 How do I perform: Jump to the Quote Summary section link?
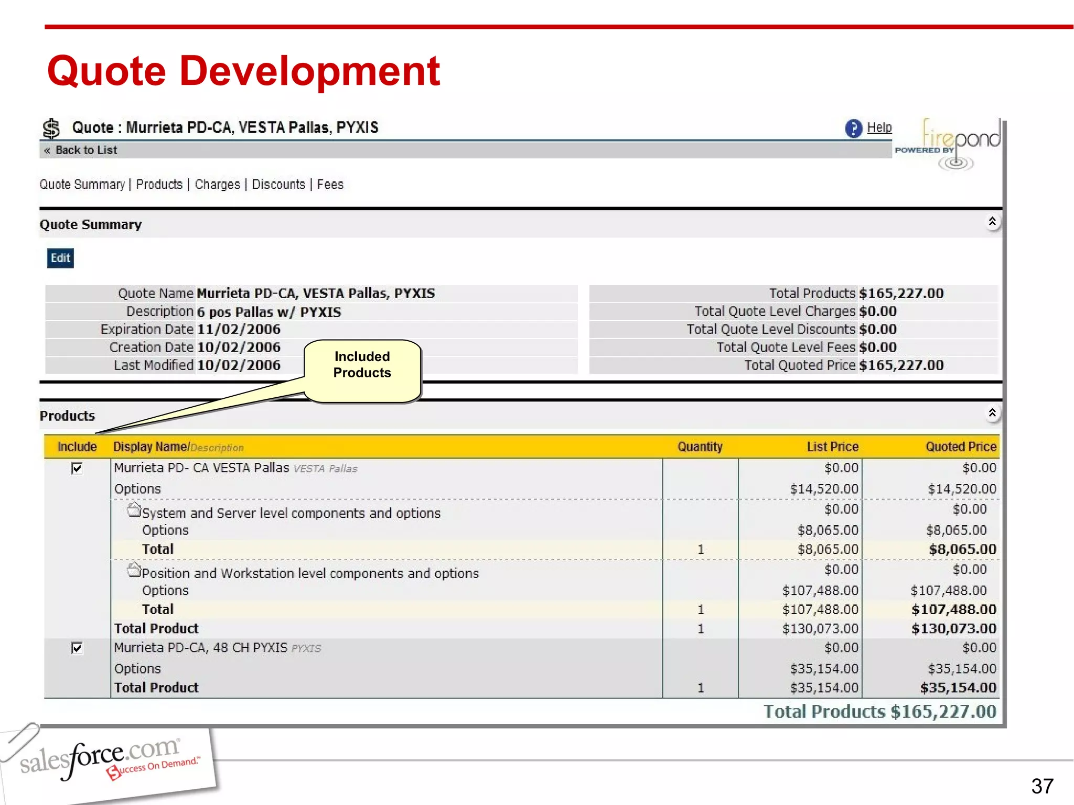(x=82, y=184)
